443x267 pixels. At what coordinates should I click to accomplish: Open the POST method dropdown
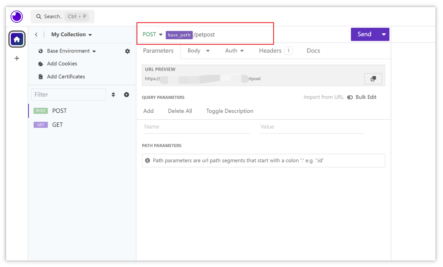point(152,34)
